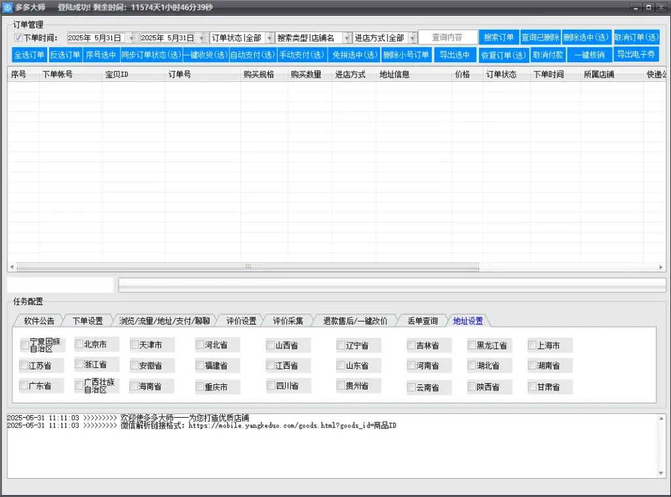Click the 导出选中 button
This screenshot has height=497, width=671.
(455, 55)
